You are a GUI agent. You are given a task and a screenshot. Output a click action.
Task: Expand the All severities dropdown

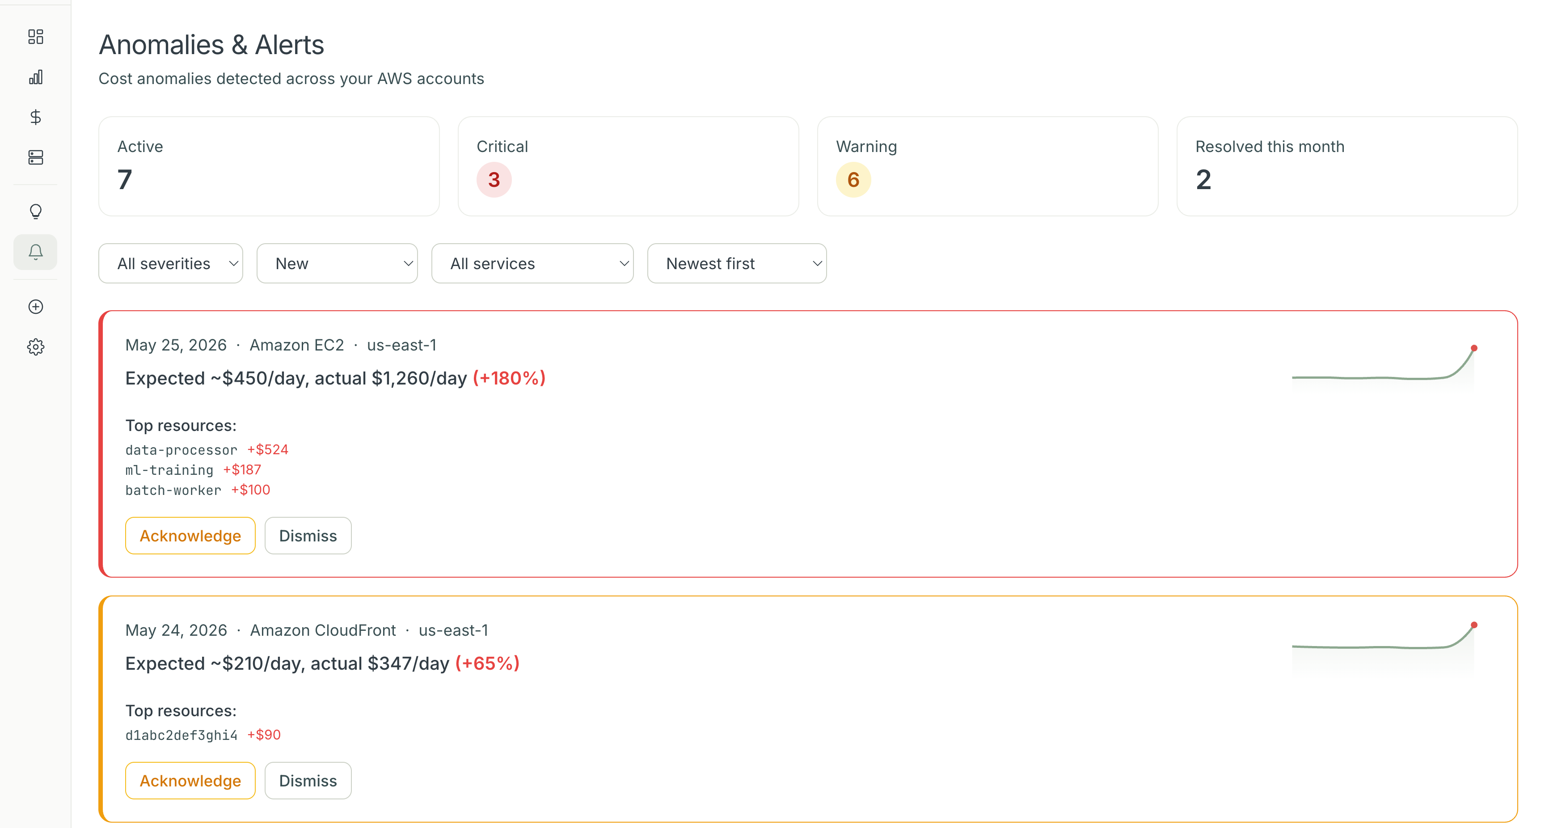(170, 263)
